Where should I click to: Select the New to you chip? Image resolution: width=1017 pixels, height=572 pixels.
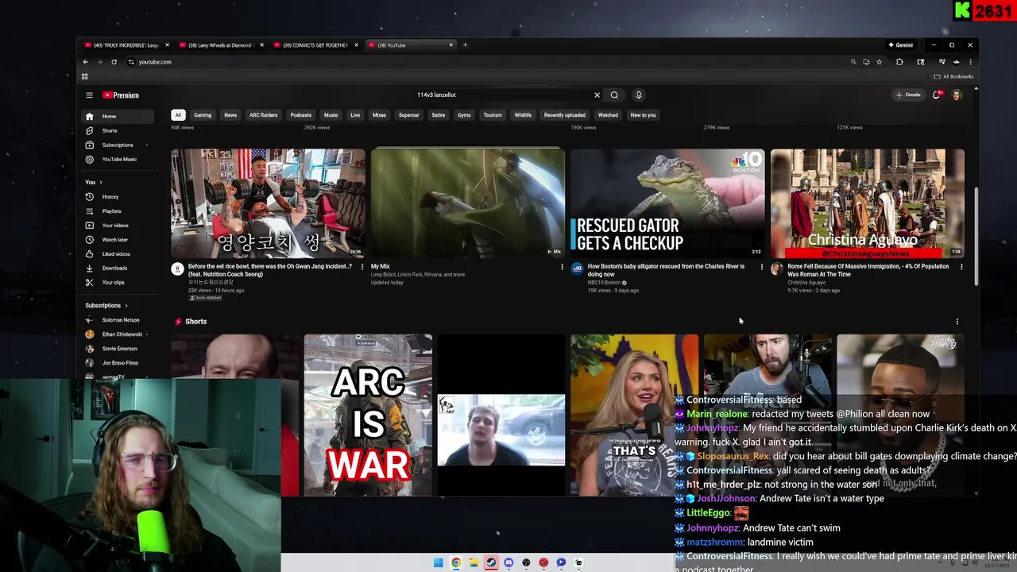pos(643,115)
